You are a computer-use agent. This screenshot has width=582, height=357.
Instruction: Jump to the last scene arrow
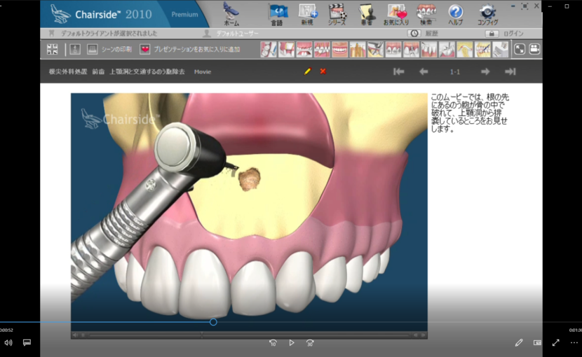pos(510,71)
